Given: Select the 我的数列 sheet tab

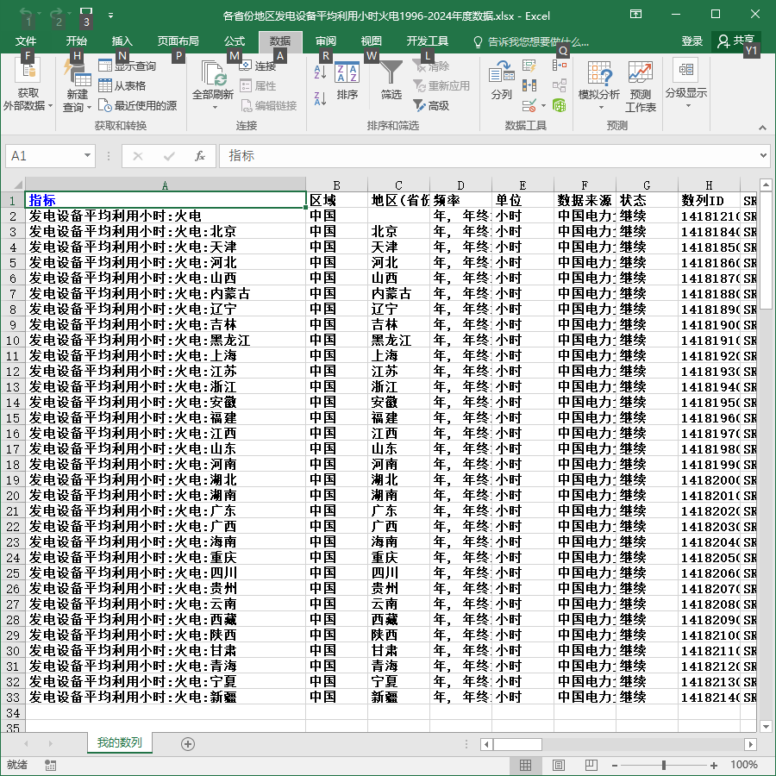Looking at the screenshot, I should [119, 742].
